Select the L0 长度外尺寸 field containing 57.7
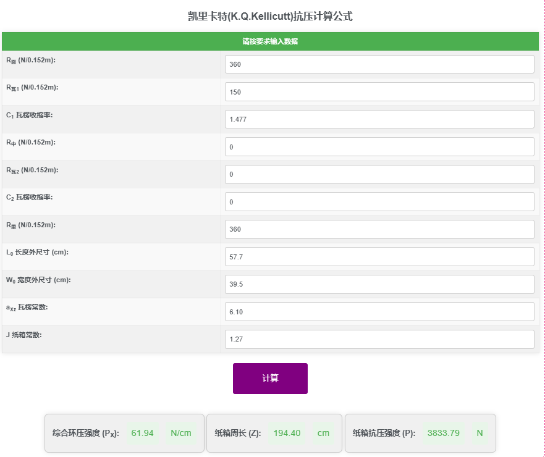 [x=379, y=256]
